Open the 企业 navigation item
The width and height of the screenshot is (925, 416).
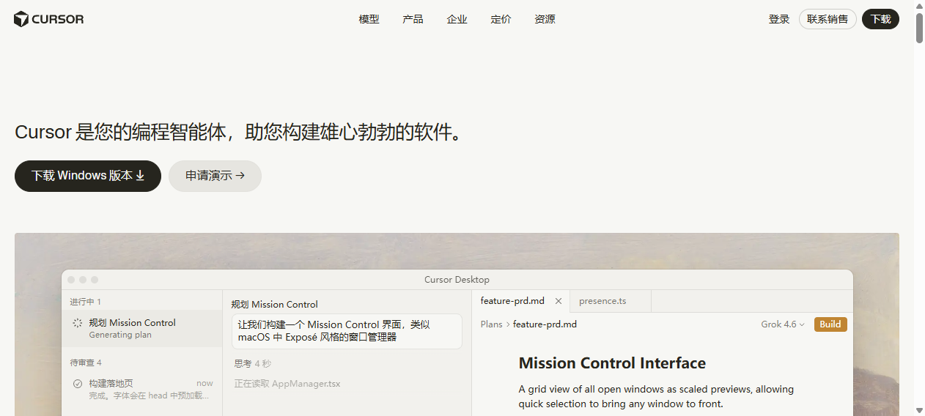[457, 19]
